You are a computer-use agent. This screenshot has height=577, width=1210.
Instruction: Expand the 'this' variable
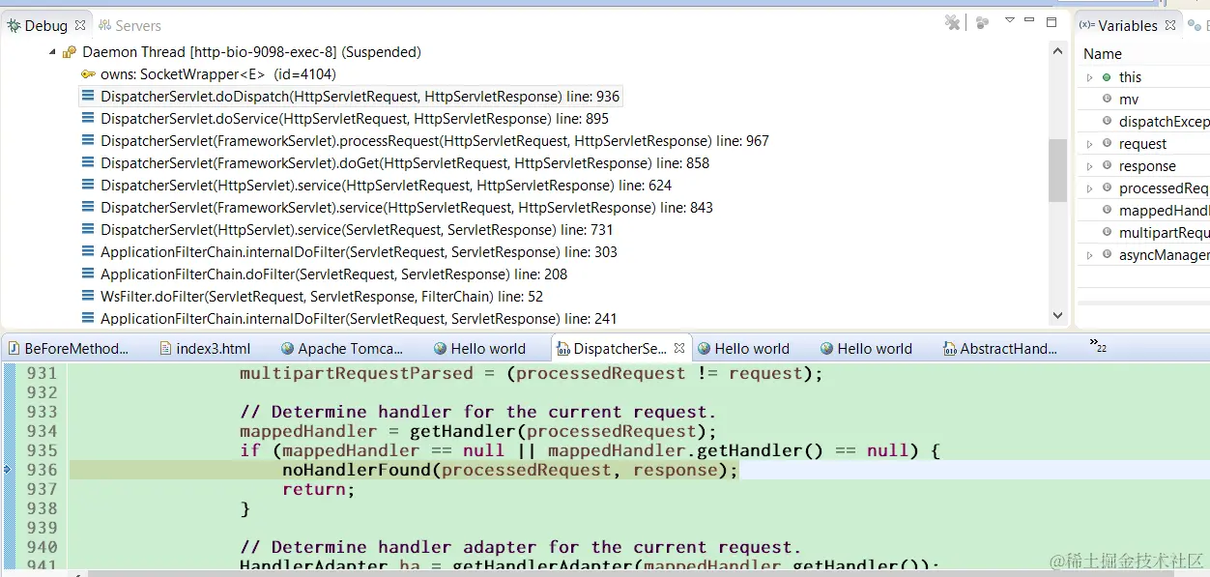pos(1090,77)
